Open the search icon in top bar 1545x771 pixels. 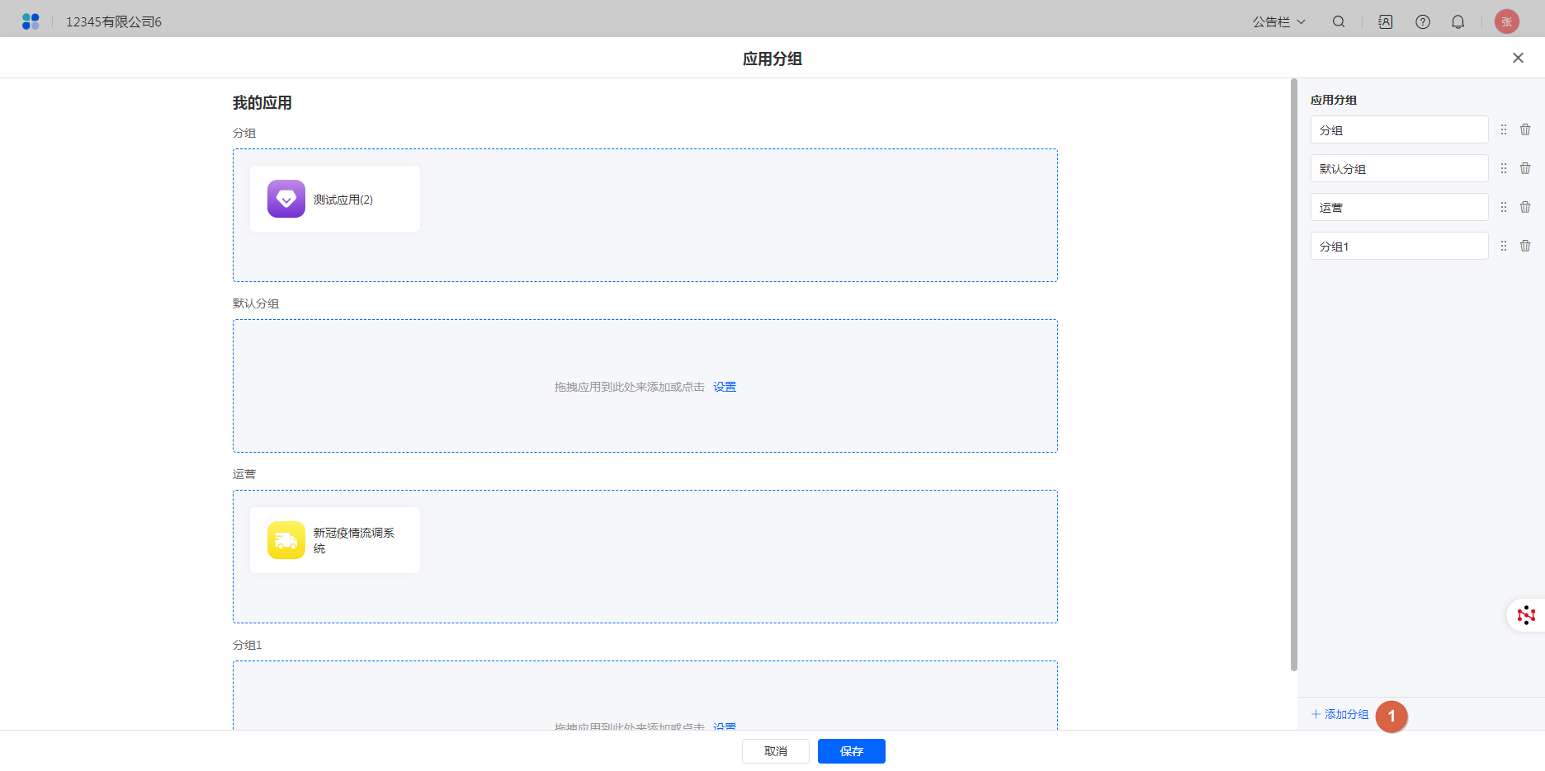(x=1339, y=22)
